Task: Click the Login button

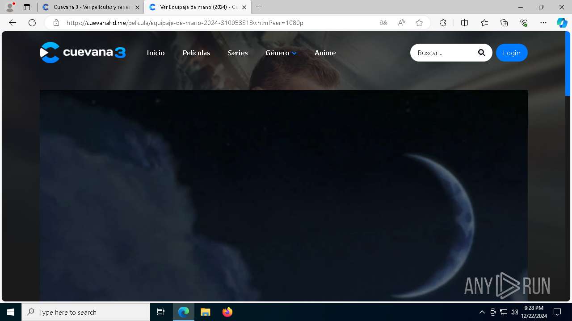Action: (512, 53)
